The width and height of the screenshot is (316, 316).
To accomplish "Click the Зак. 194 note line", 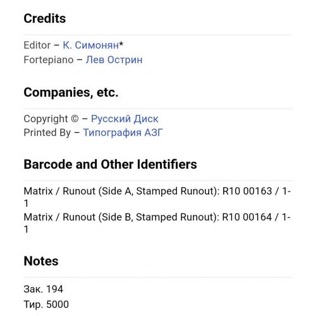I will click(43, 289).
